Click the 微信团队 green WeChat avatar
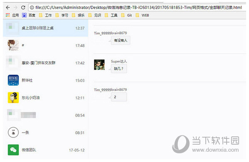Image resolution: width=249 pixels, height=162 pixels. tap(13, 150)
